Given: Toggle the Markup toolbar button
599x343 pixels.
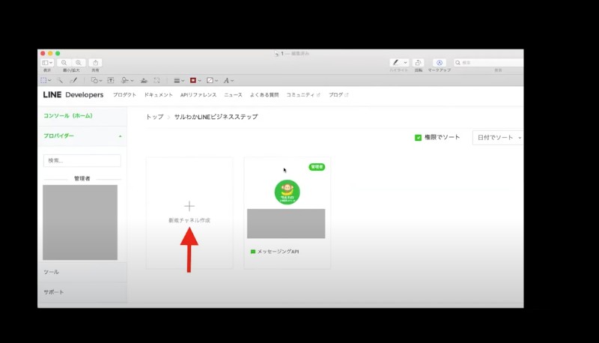Looking at the screenshot, I should click(440, 63).
